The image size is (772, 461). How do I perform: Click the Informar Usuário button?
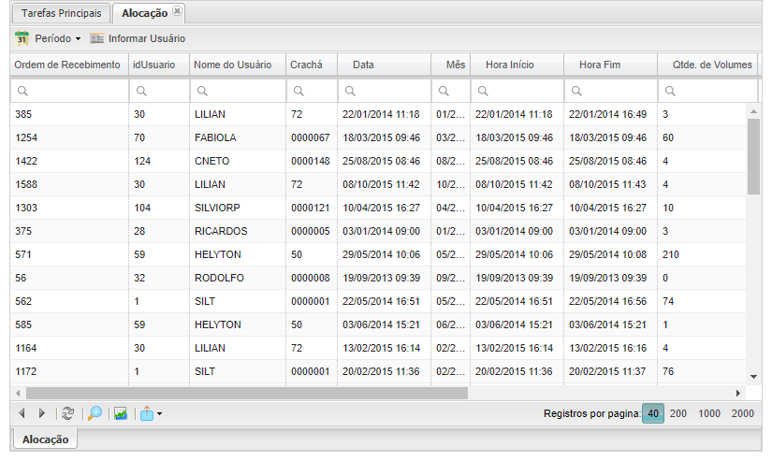[x=138, y=38]
